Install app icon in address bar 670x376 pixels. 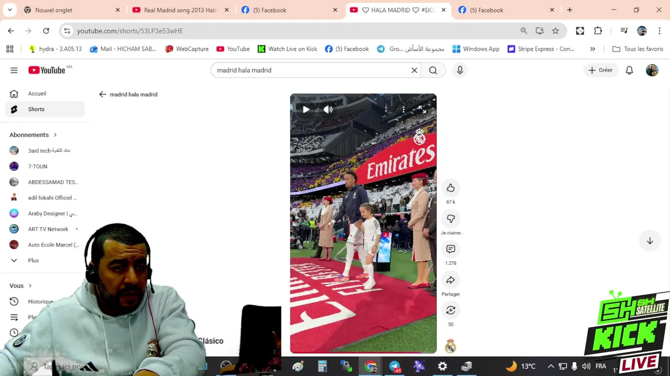(x=540, y=31)
